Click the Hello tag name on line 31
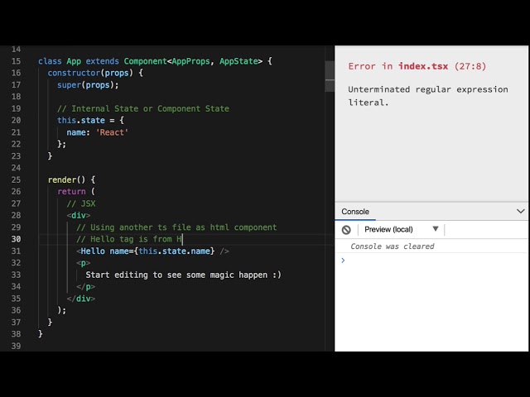530x397 pixels. [93, 251]
